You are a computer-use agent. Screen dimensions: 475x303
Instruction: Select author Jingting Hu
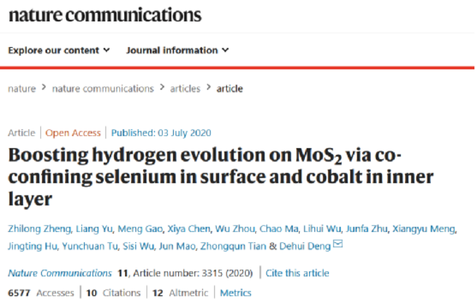click(x=33, y=246)
